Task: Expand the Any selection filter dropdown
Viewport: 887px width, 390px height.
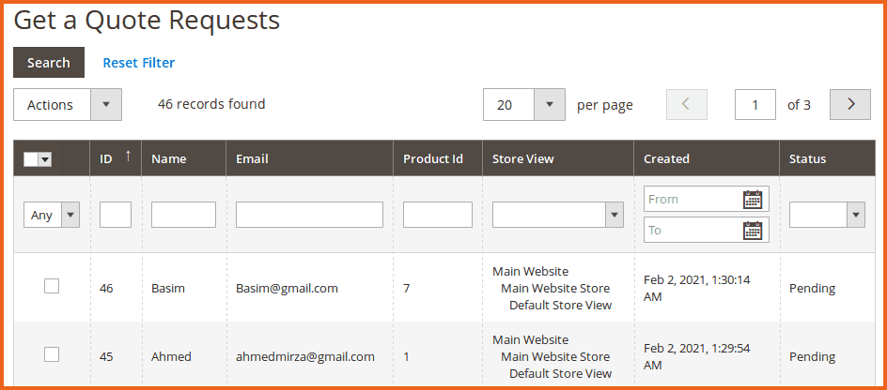Action: point(52,215)
